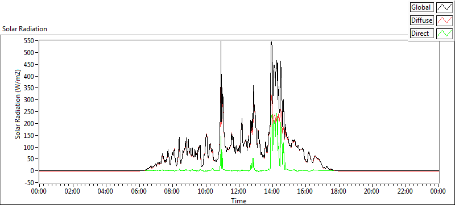Image resolution: width=455 pixels, height=205 pixels.
Task: Click the Global plot legend line icon
Action: tap(445, 7)
